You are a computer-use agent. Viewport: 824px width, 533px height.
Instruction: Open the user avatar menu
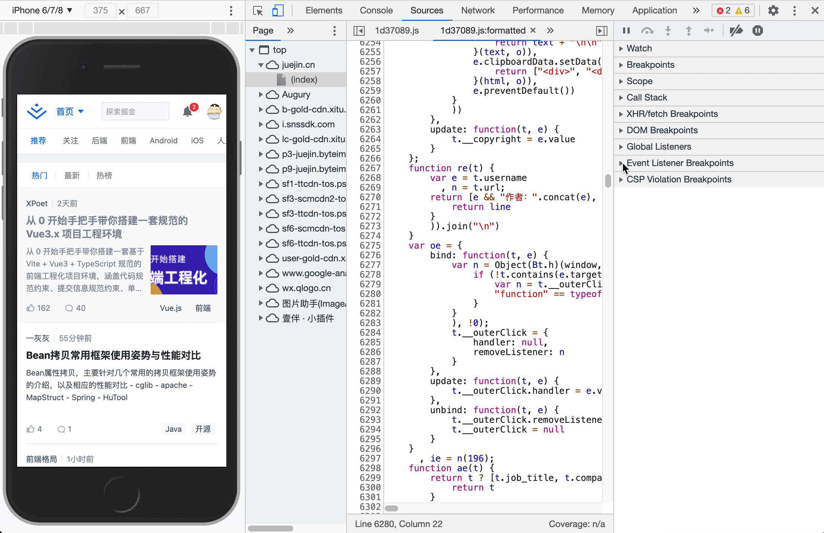214,111
